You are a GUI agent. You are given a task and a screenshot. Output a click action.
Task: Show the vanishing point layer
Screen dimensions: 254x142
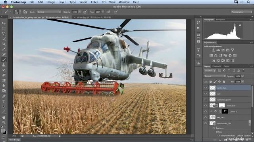pos(206,99)
